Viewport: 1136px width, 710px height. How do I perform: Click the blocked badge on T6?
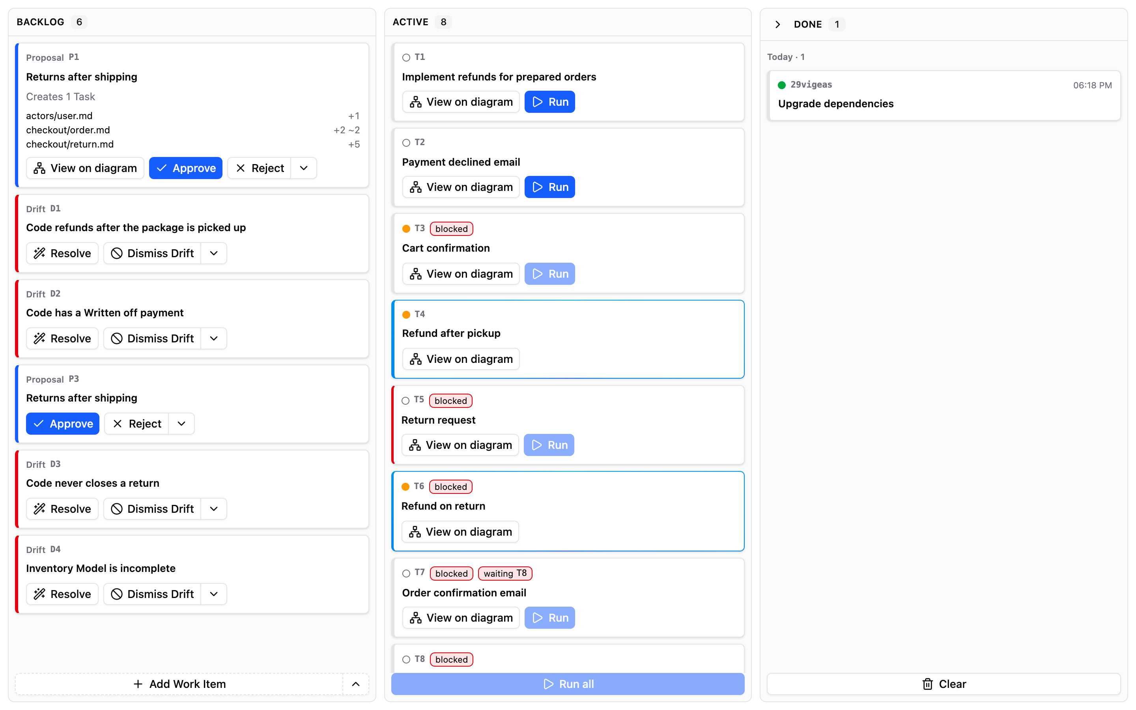click(x=450, y=486)
